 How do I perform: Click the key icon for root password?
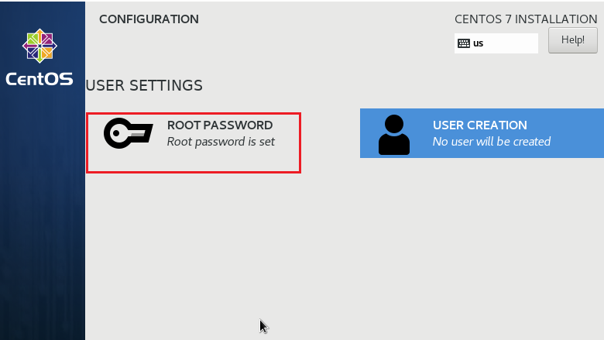[129, 133]
